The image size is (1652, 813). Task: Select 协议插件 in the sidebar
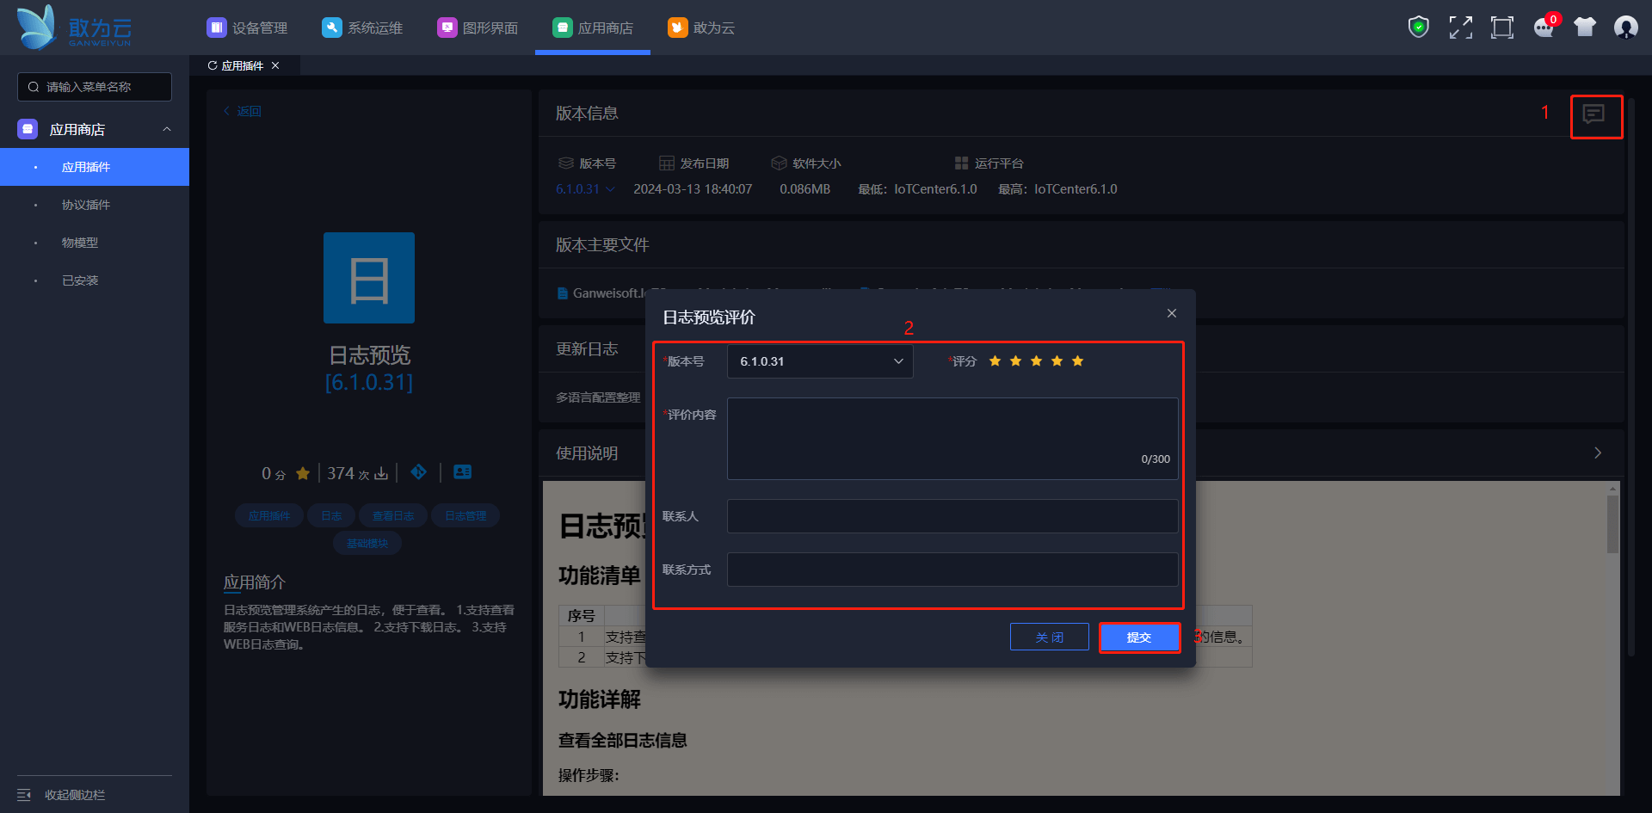(95, 205)
